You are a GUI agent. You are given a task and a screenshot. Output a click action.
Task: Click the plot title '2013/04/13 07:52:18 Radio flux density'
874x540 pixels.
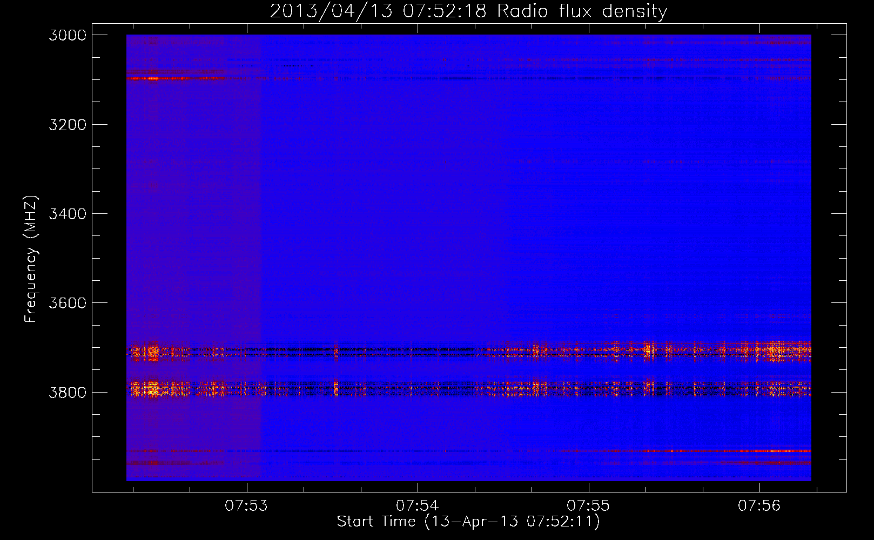tap(469, 11)
